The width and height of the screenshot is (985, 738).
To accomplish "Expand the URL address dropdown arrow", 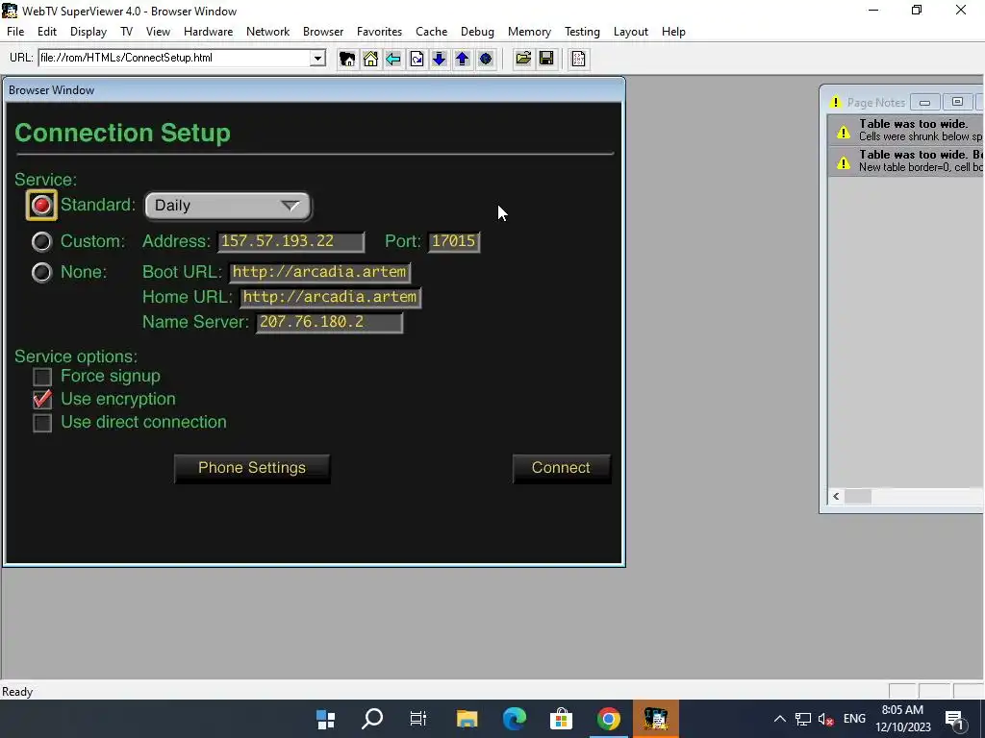I will coord(317,59).
